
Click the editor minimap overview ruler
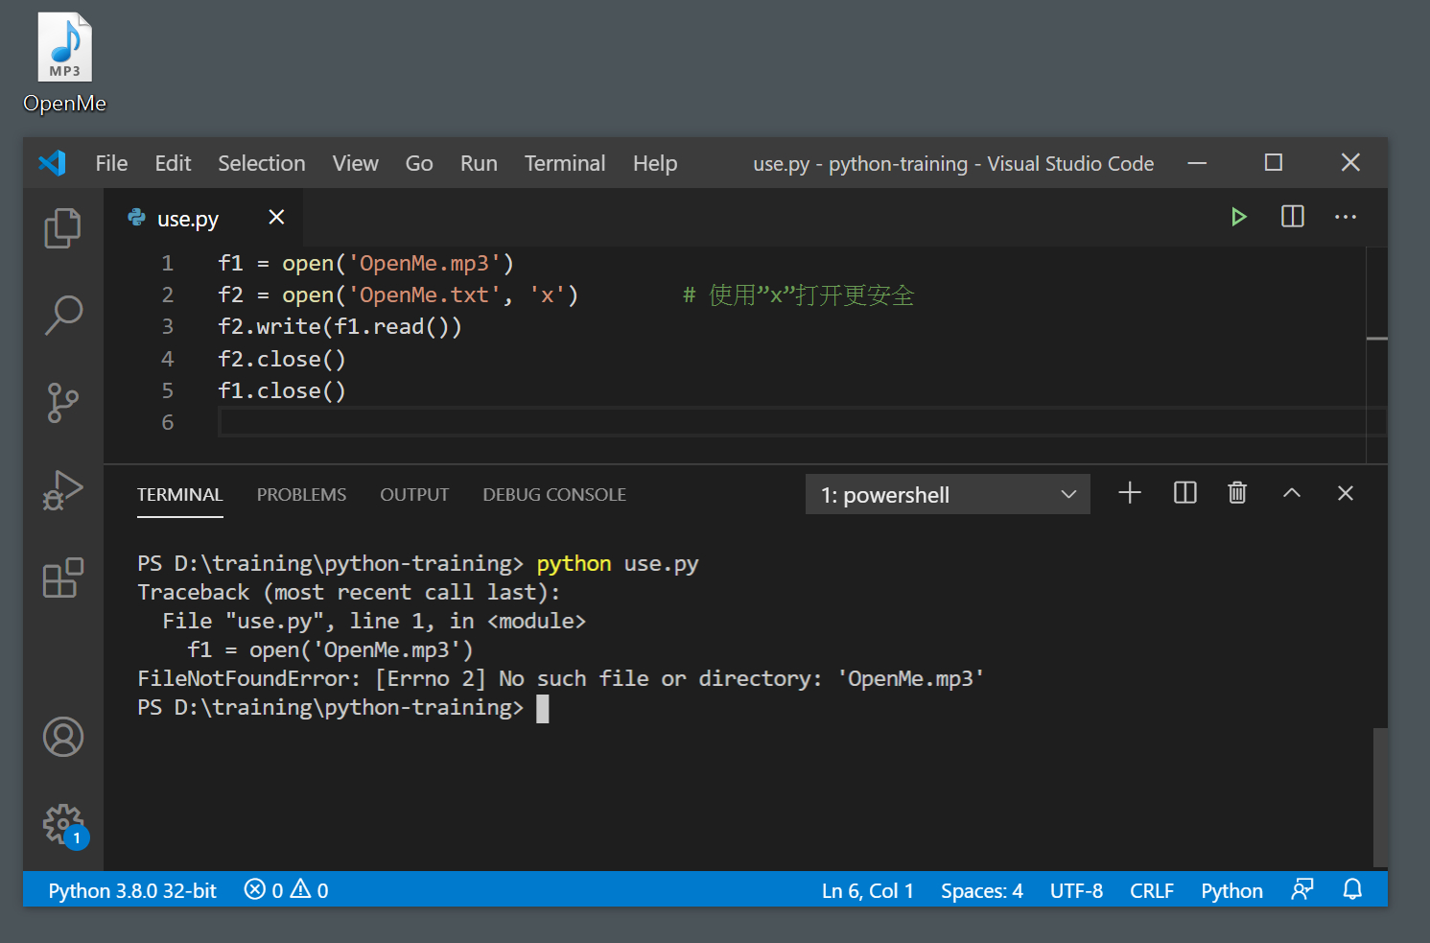click(x=1377, y=355)
